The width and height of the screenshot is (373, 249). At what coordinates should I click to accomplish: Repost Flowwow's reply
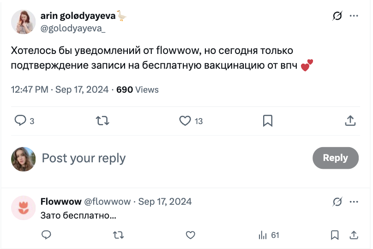tap(118, 235)
